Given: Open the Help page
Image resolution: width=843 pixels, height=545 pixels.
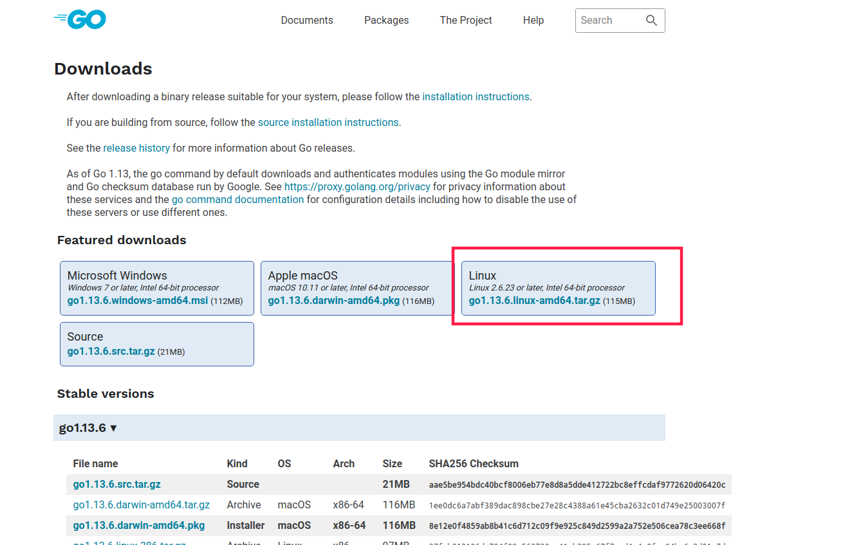Looking at the screenshot, I should 533,21.
